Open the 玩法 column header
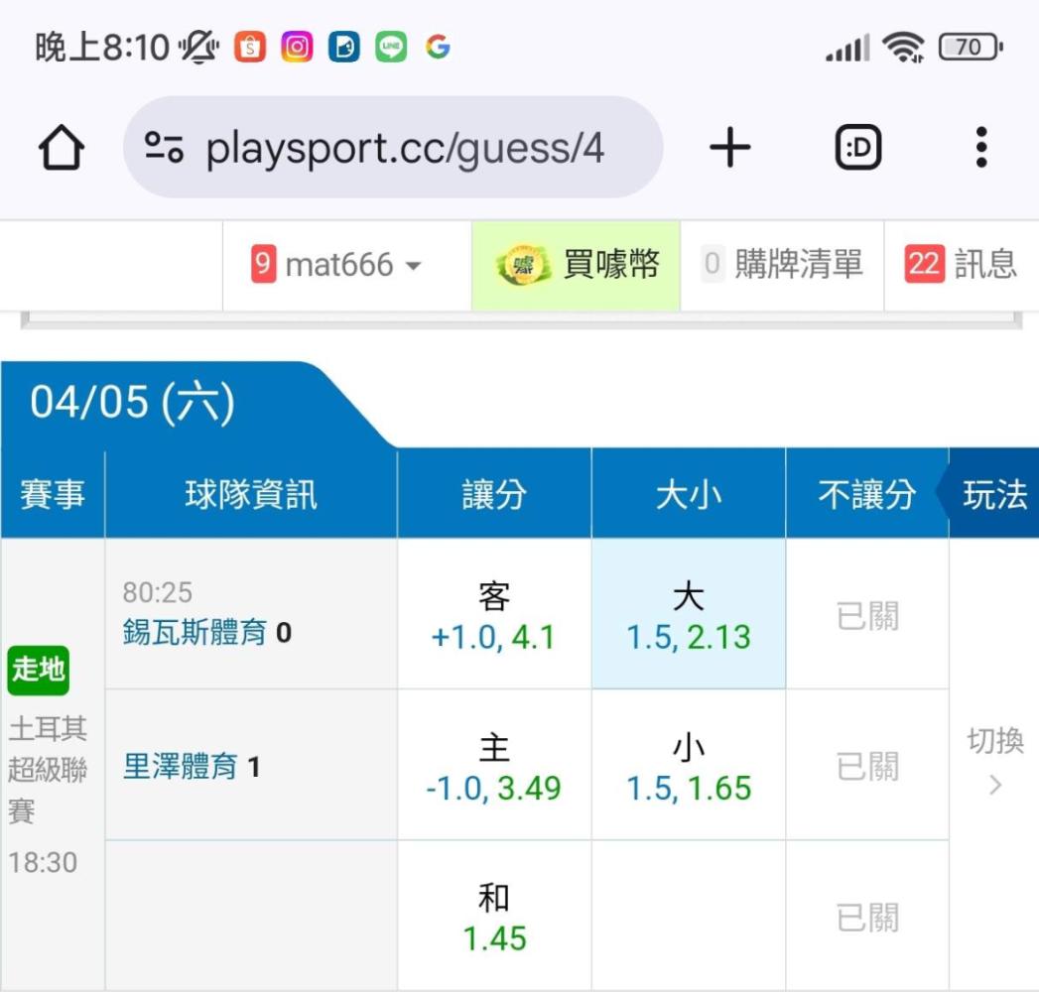Viewport: 1039px width, 992px height. click(x=994, y=494)
